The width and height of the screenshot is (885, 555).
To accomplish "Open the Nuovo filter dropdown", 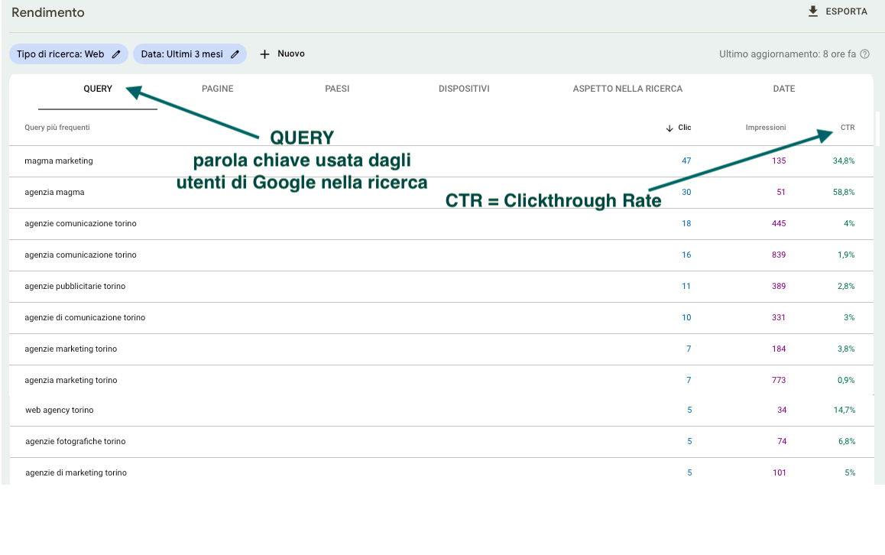I will click(281, 54).
